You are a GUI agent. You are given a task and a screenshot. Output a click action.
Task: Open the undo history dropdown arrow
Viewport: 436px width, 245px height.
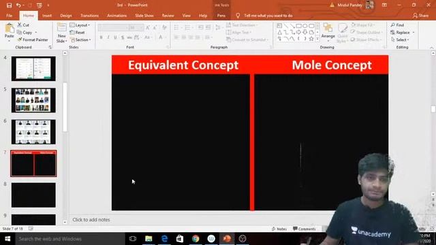point(24,5)
